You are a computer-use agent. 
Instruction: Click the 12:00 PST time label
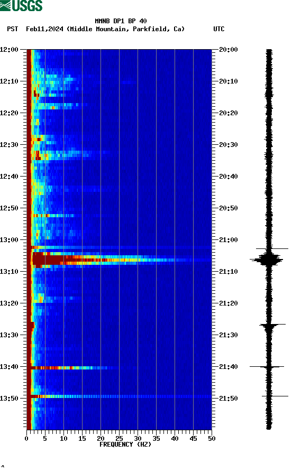point(9,49)
